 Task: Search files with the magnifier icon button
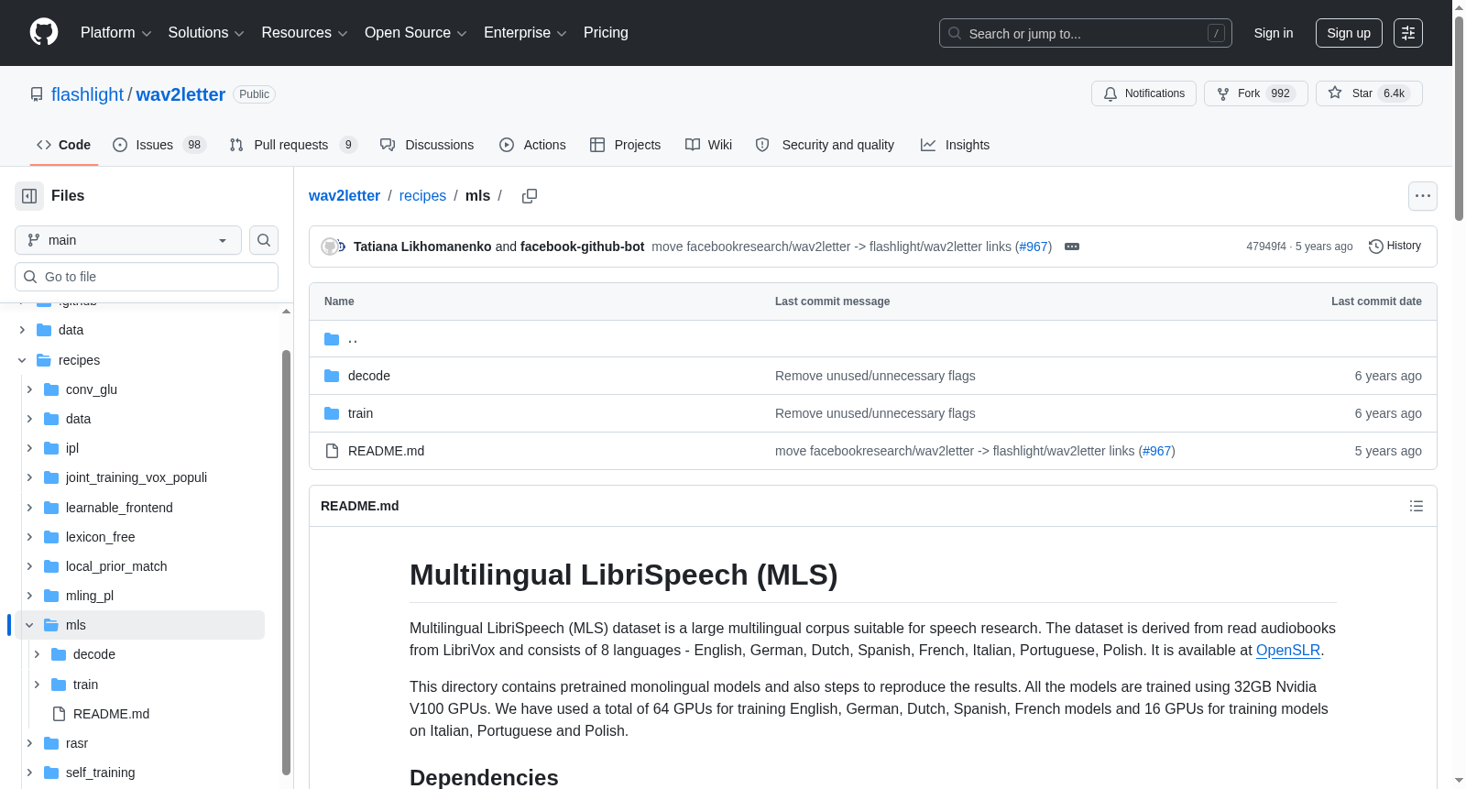click(264, 240)
